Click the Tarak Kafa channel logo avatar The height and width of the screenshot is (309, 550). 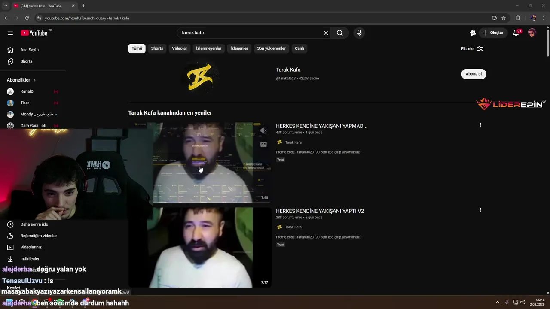pyautogui.click(x=200, y=76)
